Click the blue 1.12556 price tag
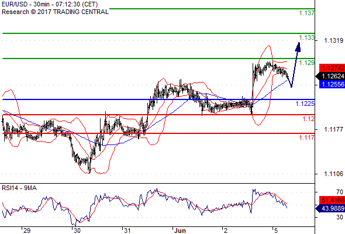This screenshot has width=345, height=234. point(332,84)
